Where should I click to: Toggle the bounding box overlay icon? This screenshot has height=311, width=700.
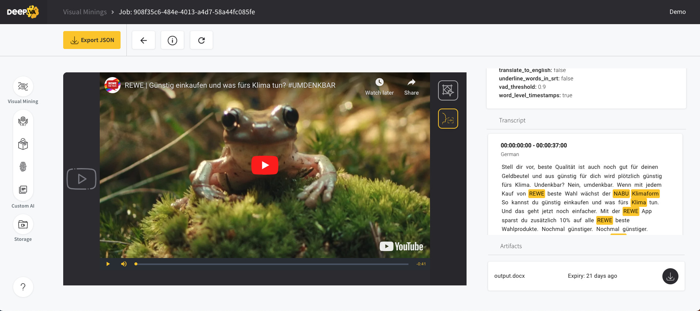[x=448, y=90]
